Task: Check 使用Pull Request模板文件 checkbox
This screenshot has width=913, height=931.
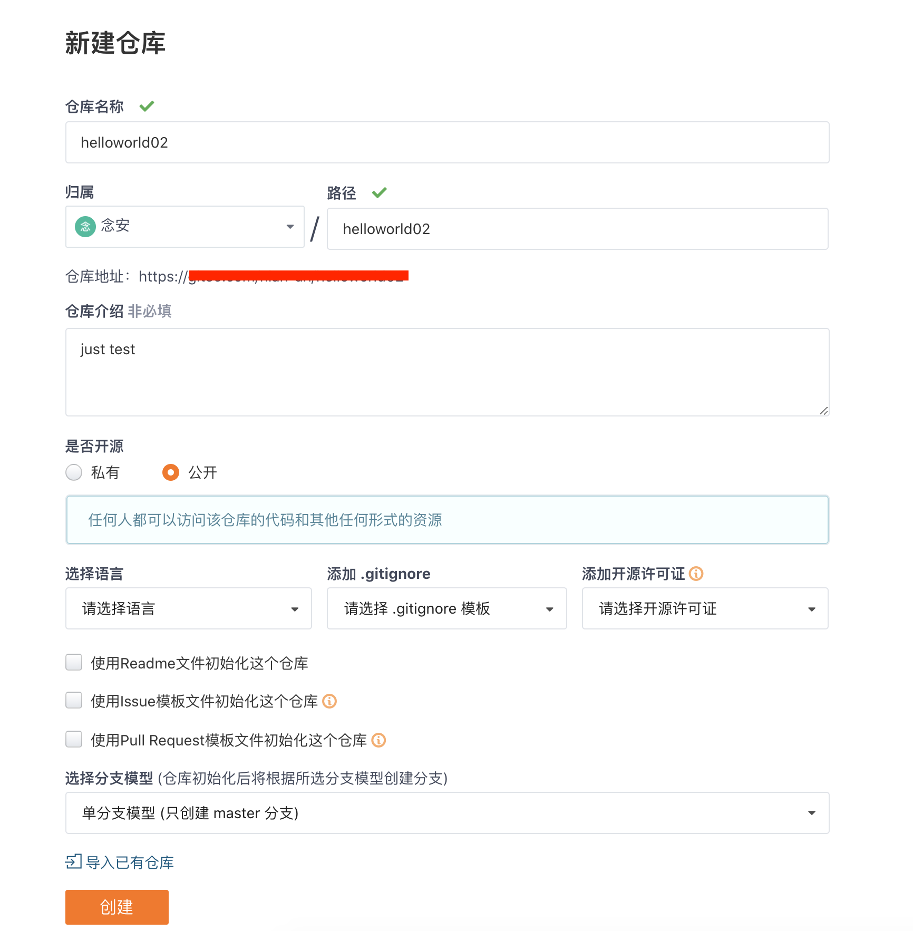Action: (x=74, y=740)
